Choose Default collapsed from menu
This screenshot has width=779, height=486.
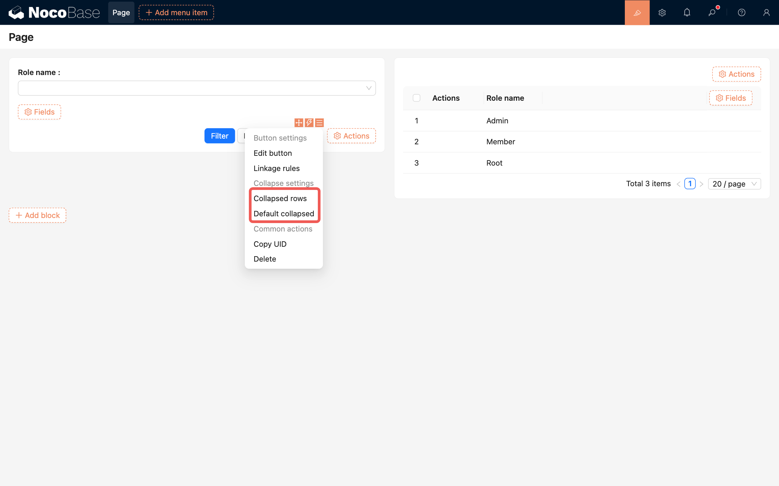(284, 214)
